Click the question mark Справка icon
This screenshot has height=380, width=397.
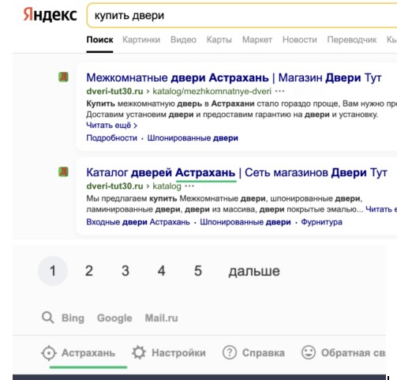pyautogui.click(x=230, y=352)
